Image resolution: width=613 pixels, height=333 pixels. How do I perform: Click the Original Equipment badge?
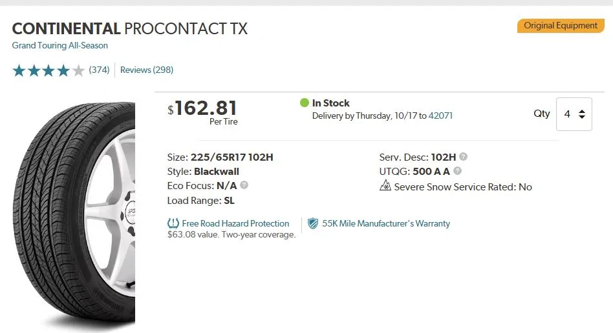point(561,26)
